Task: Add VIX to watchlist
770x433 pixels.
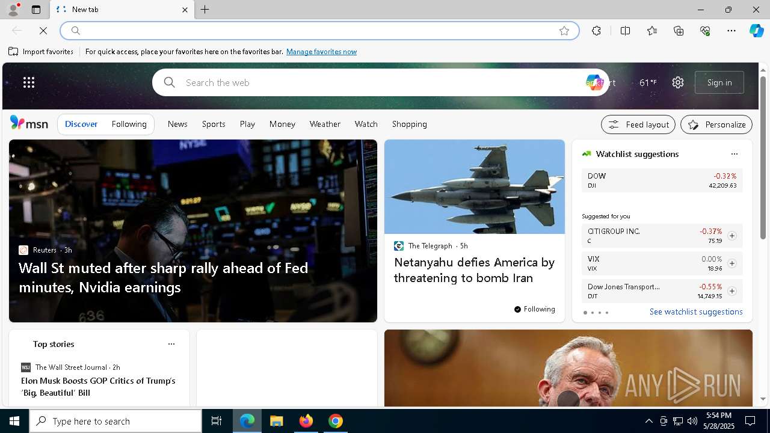Action: click(731, 263)
